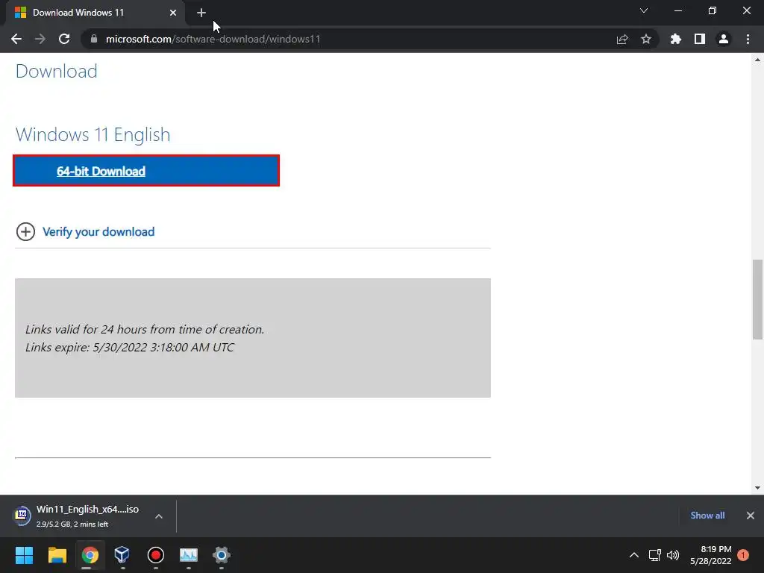Expand download options chevron for the iso
Image resolution: width=764 pixels, height=573 pixels.
(x=159, y=516)
